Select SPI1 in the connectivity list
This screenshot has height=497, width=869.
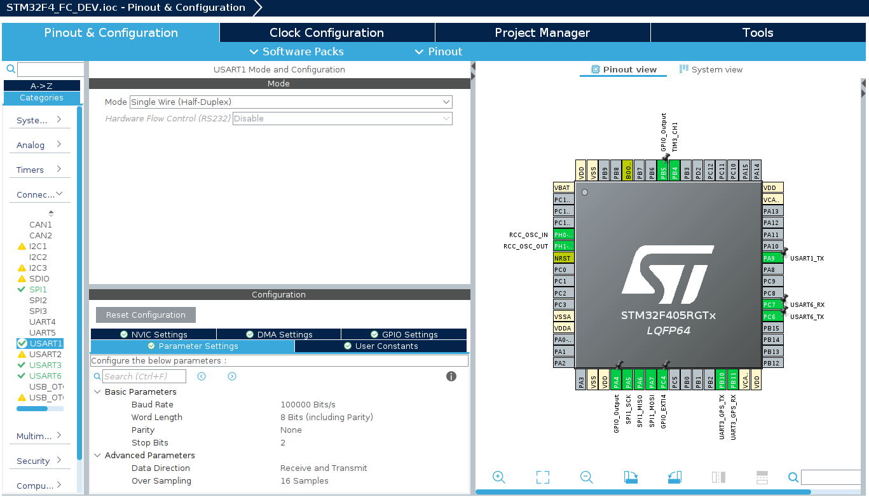point(38,289)
